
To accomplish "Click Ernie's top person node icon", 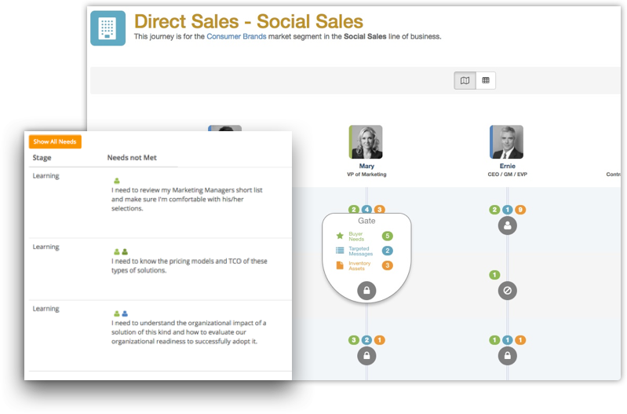I will 508,225.
